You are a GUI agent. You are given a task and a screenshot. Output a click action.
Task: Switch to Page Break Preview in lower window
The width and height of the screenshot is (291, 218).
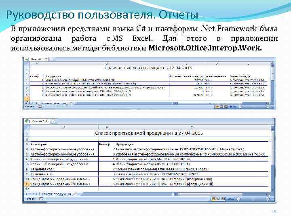[x=223, y=199]
